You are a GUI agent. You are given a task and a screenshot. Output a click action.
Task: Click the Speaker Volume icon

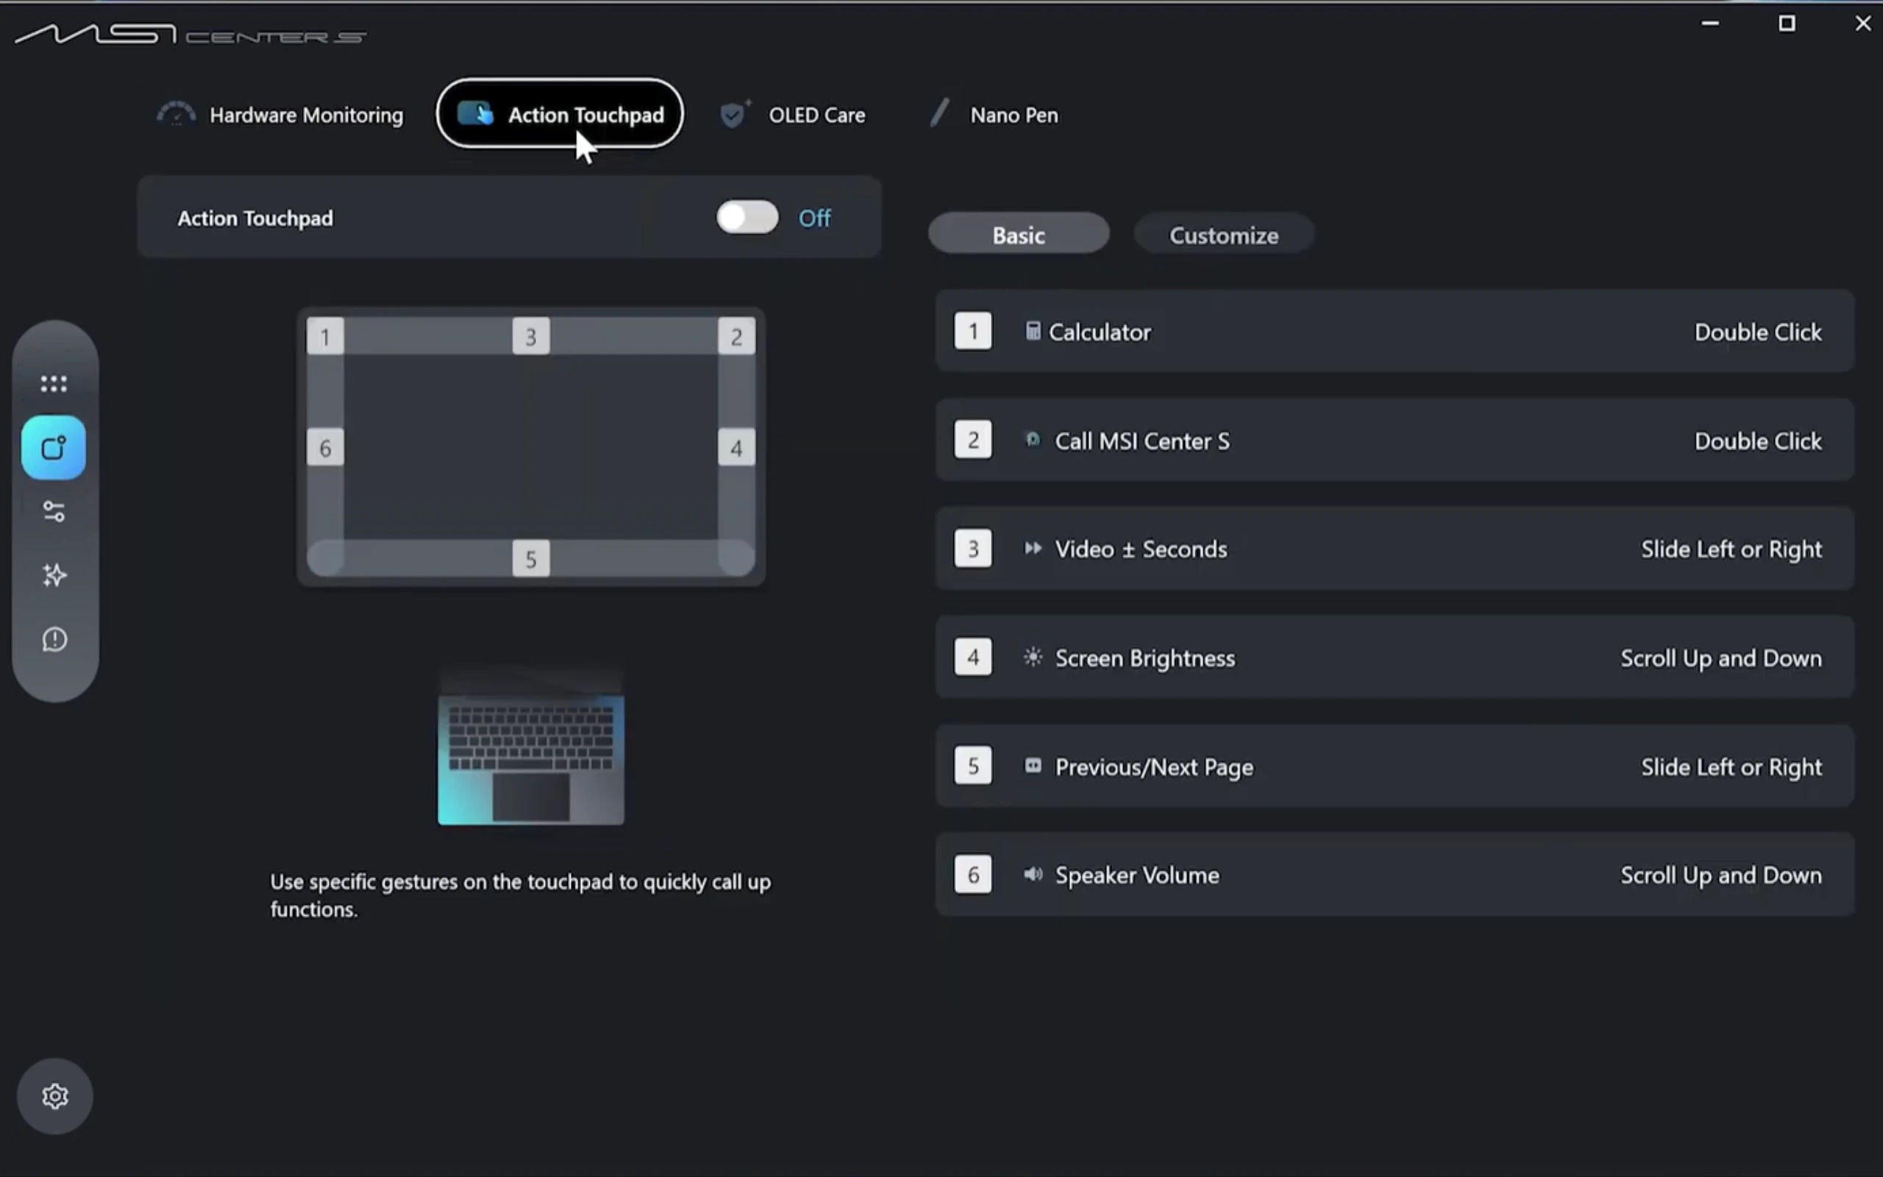1033,875
